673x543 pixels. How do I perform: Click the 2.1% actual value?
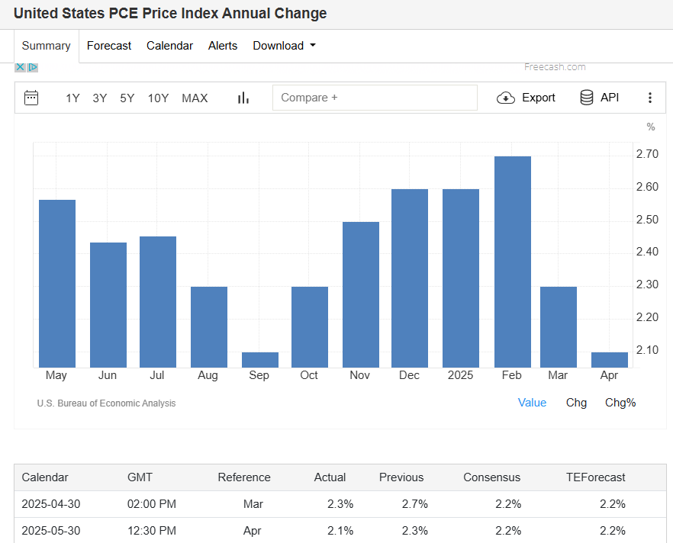point(340,531)
